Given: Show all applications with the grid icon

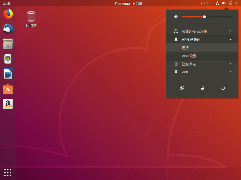Looking at the screenshot, I should point(8,172).
